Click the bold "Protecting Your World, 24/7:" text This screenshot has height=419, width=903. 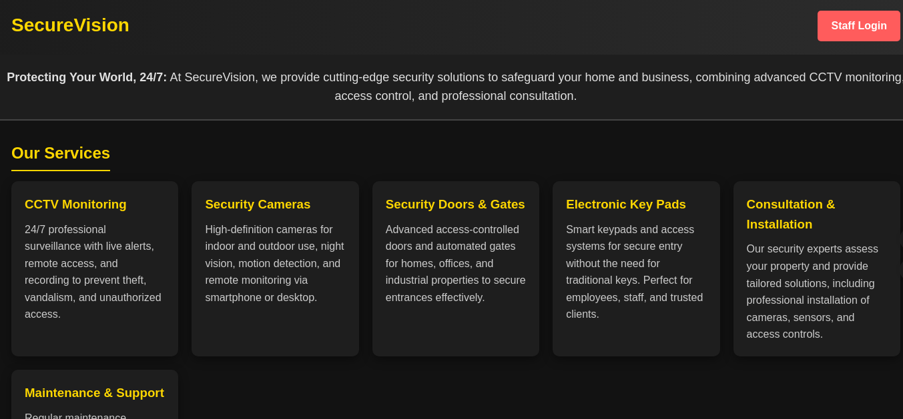[x=87, y=77]
